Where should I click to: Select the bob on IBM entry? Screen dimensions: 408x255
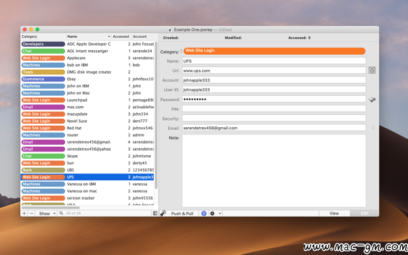point(87,65)
